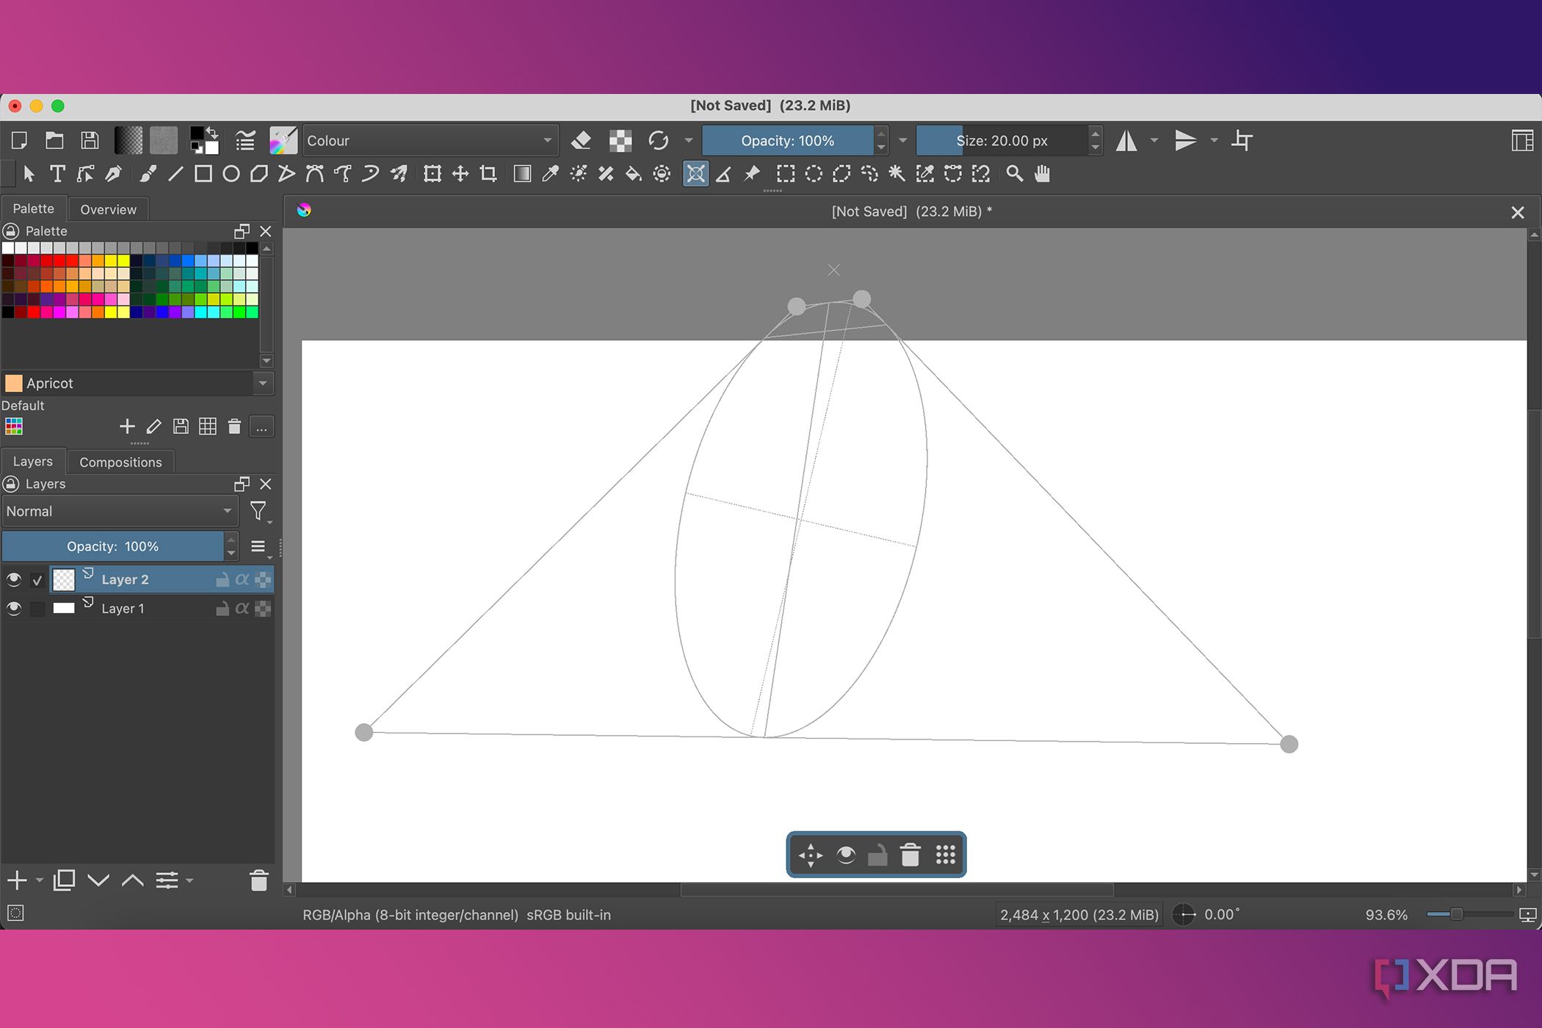Switch to the Palette tab

pyautogui.click(x=33, y=209)
